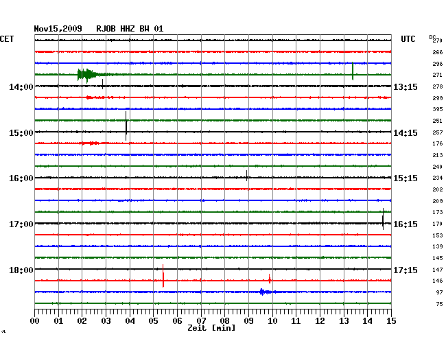Click the 18:00 CET time label
Screen dimensions: 446x339
21,270
